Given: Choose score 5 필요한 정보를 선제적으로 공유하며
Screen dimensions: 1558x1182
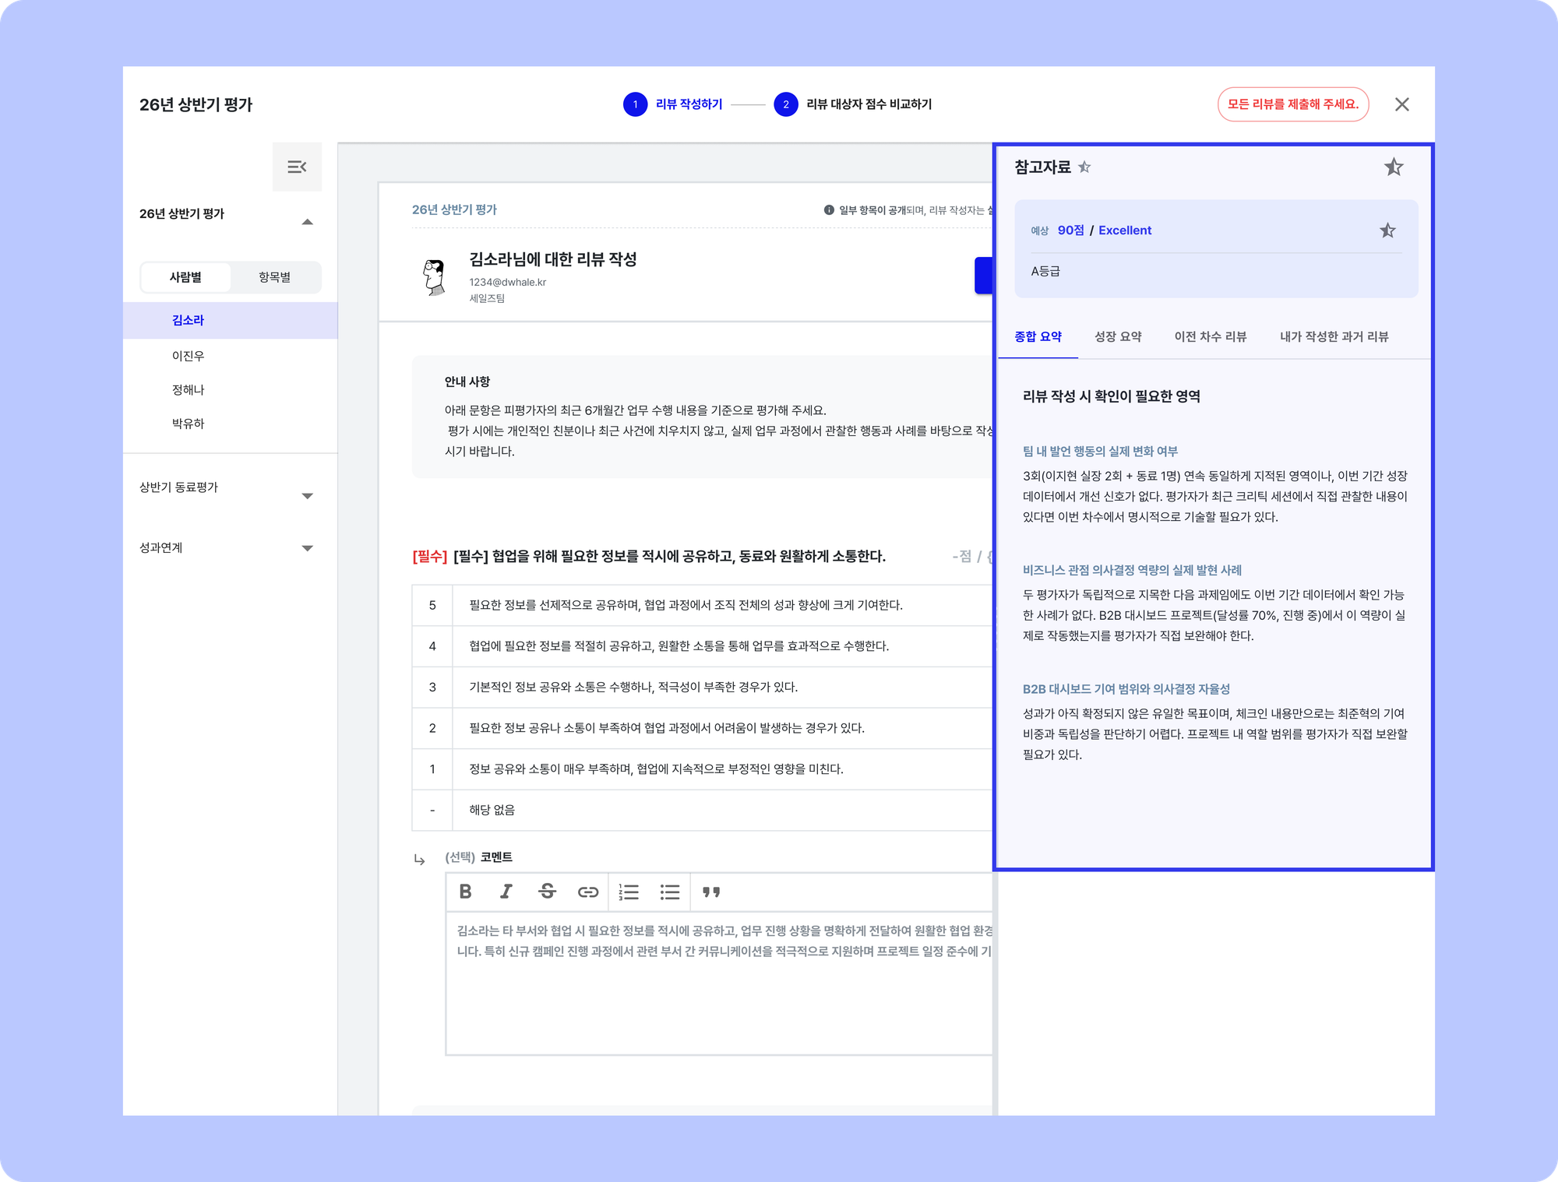Looking at the screenshot, I should coord(702,605).
